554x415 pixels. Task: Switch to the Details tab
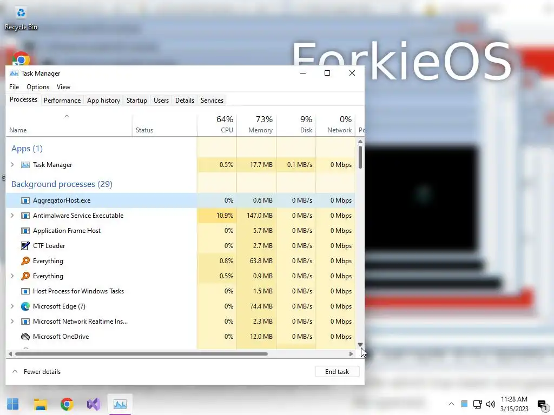coord(185,101)
